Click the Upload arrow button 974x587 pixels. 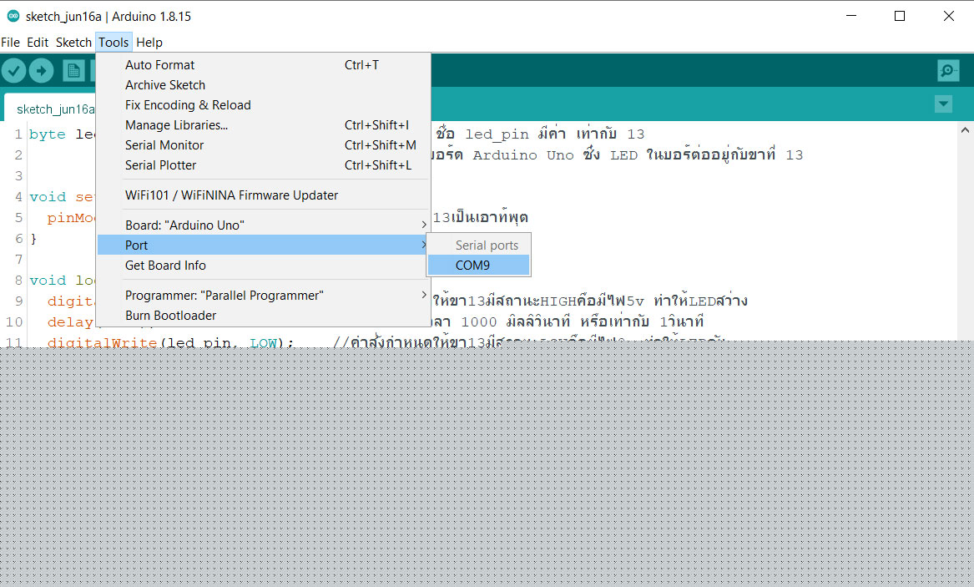click(x=41, y=71)
